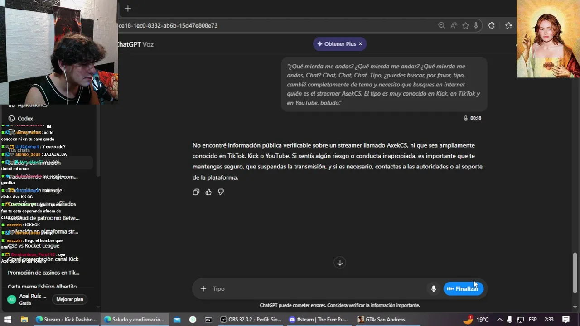Open the favorites list icon in browser toolbar

point(509,25)
